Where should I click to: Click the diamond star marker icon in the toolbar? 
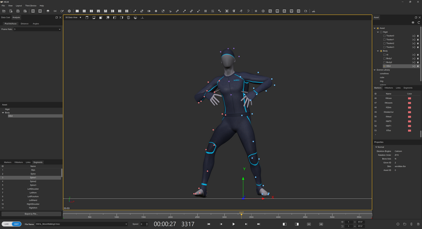[156, 11]
